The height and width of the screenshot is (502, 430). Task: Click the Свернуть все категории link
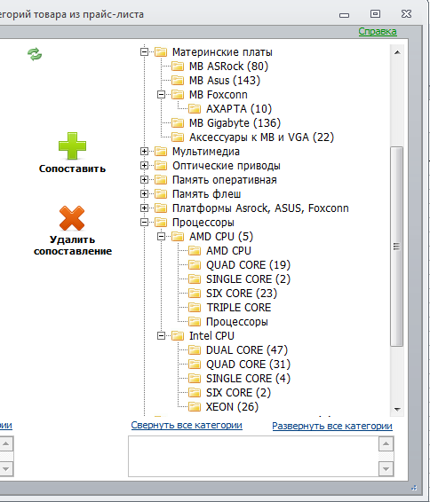pyautogui.click(x=187, y=425)
